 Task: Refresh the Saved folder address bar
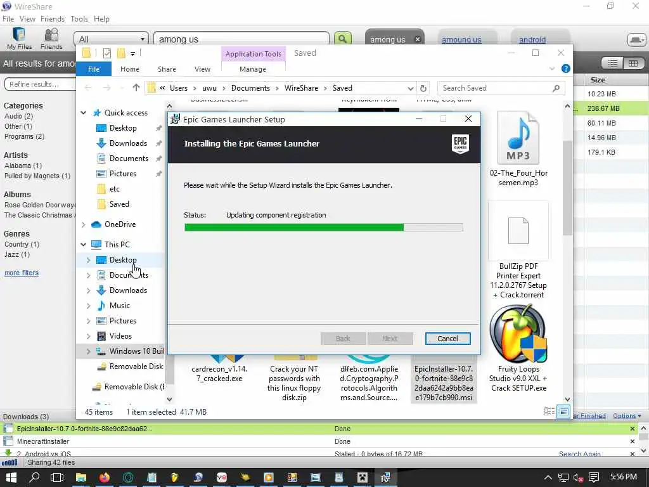(x=423, y=88)
